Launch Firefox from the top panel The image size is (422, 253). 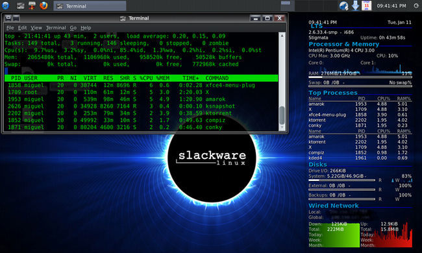(43, 5)
